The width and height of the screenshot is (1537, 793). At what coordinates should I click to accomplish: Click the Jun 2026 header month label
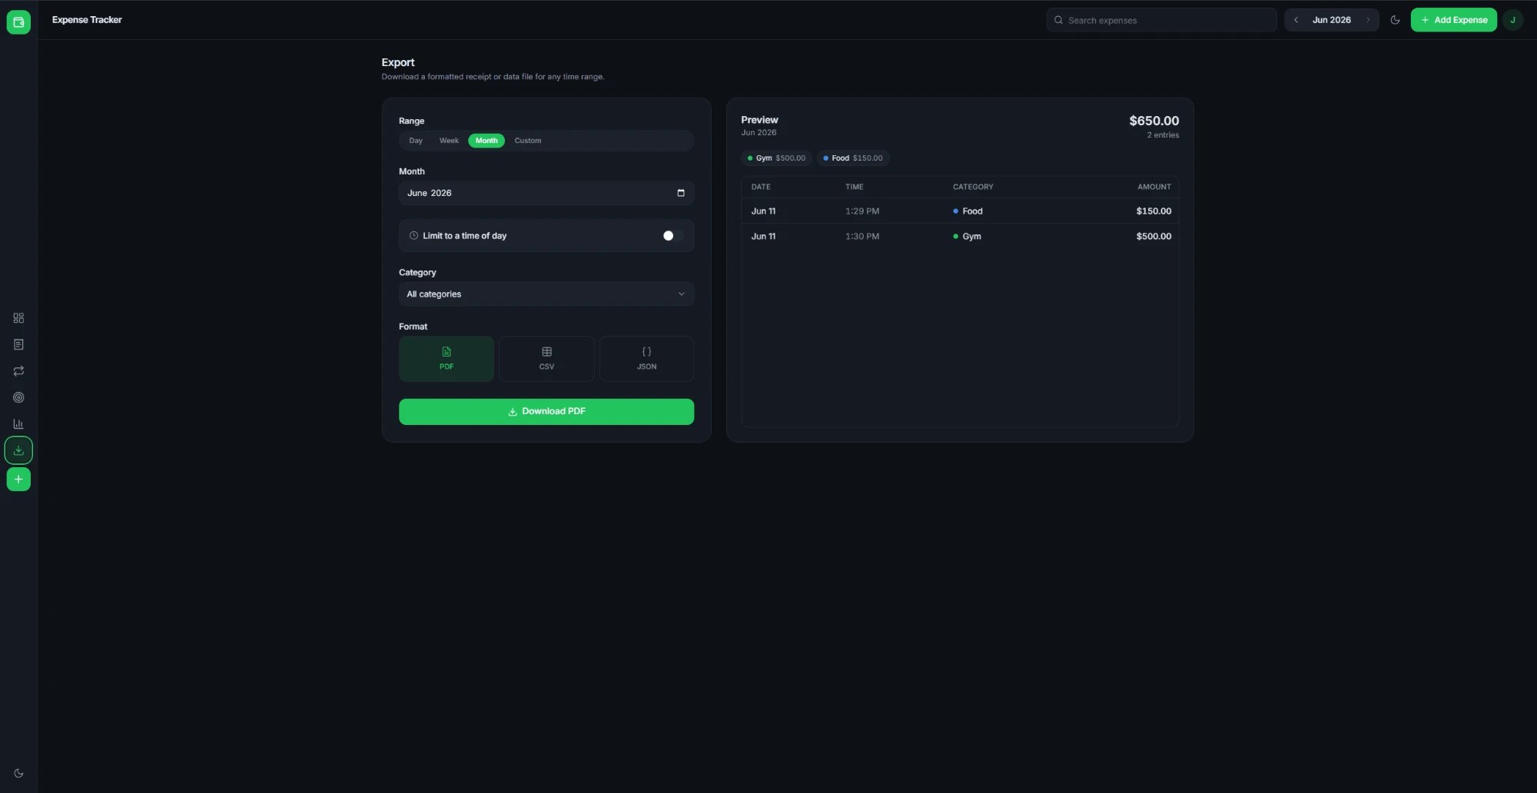click(1332, 20)
